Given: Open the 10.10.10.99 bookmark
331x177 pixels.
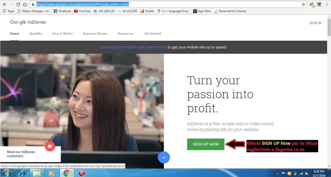Looking at the screenshot, I should pos(127,11).
